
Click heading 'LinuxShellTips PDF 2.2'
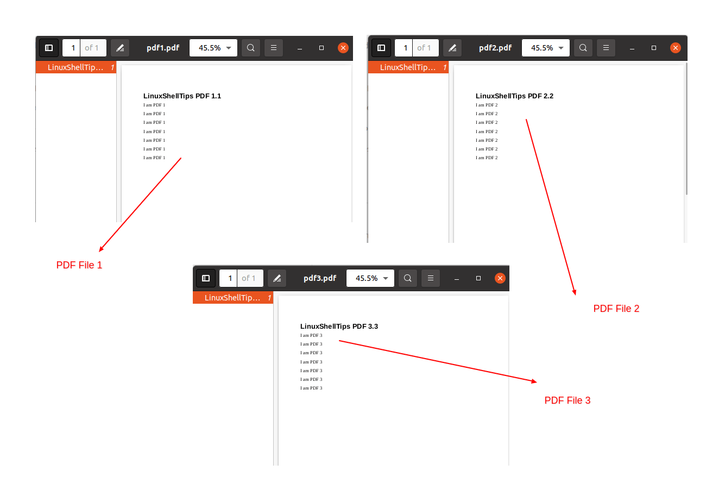(x=514, y=96)
